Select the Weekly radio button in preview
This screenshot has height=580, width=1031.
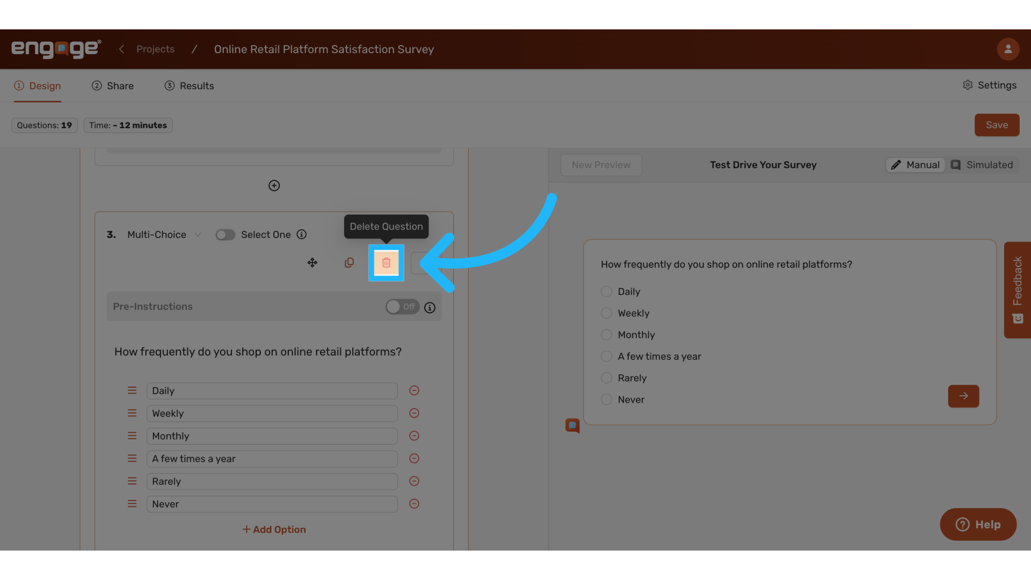click(x=606, y=313)
